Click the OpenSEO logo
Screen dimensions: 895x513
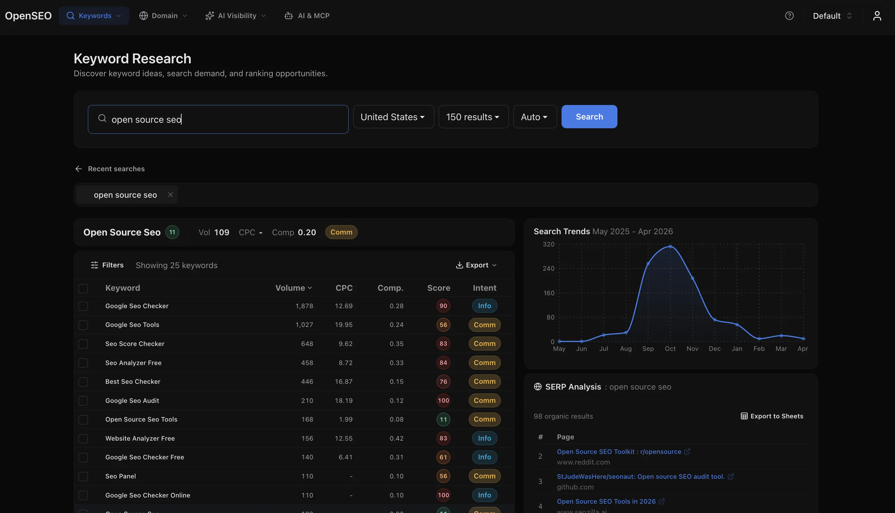click(x=28, y=16)
